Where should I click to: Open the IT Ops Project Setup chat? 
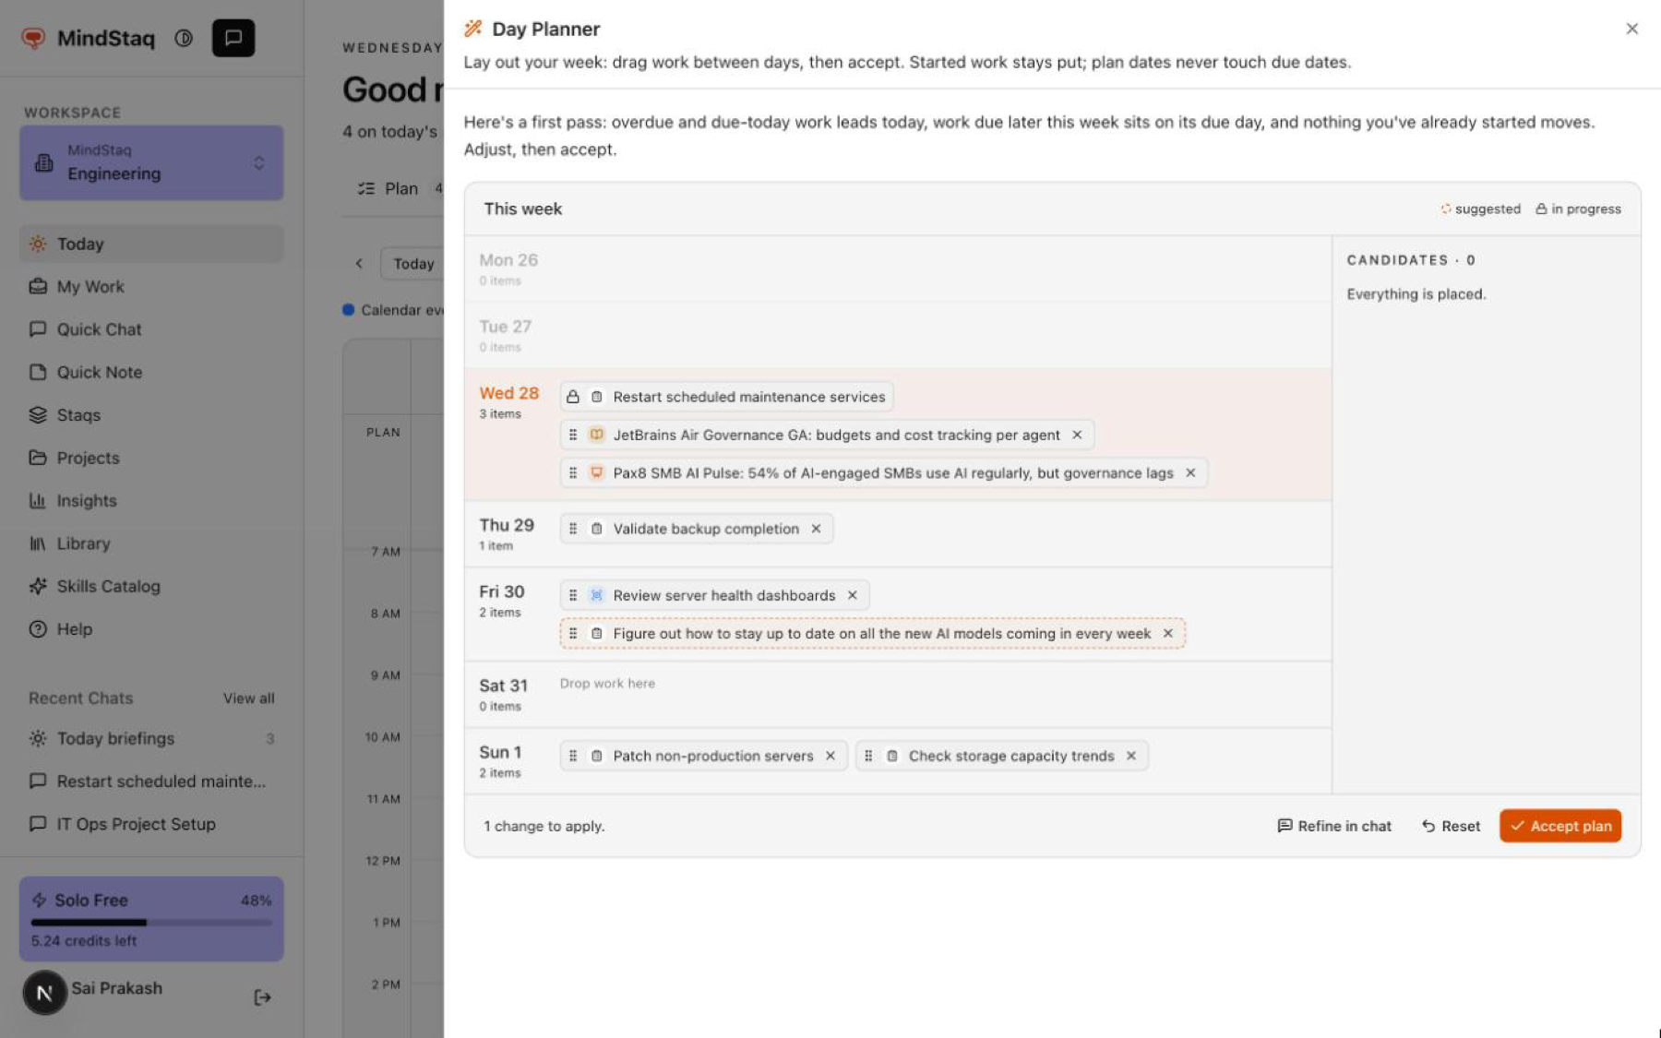[x=151, y=824]
